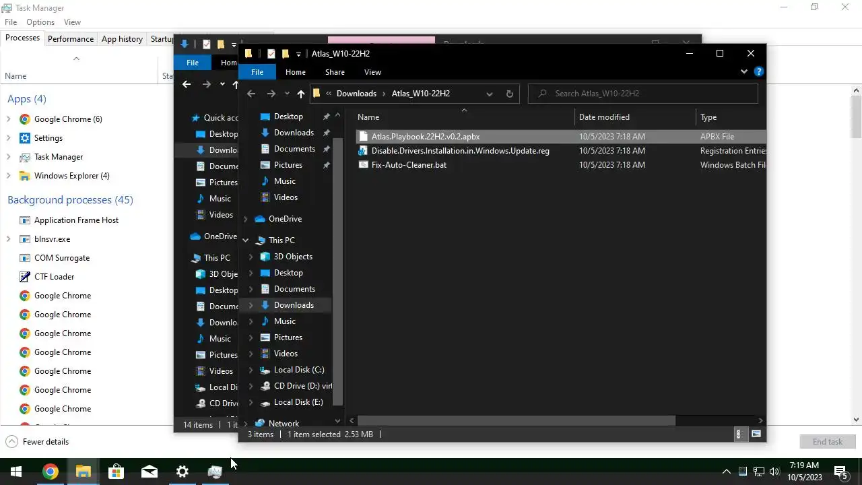Click Downloads in the address breadcrumb
Viewport: 862px width, 485px height.
[x=356, y=94]
